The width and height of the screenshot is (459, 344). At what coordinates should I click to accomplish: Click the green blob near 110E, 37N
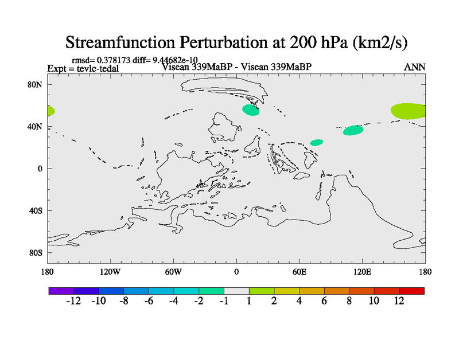(353, 130)
